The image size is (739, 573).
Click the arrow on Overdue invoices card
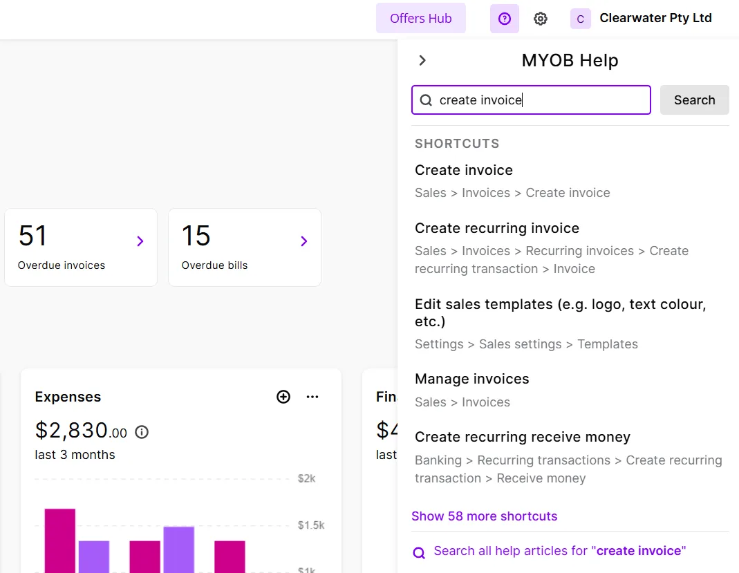(x=140, y=241)
